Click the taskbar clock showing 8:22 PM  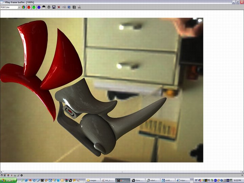(238, 180)
